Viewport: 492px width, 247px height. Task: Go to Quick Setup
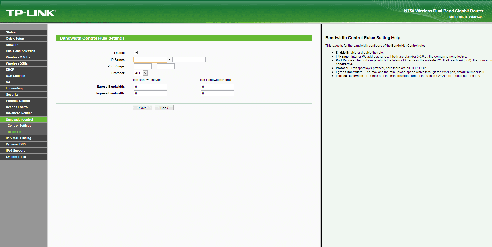point(23,39)
